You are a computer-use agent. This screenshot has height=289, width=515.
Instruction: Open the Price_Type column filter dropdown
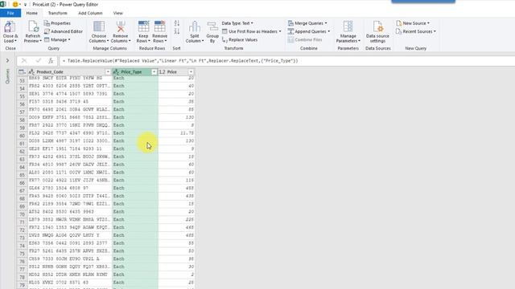pos(154,71)
